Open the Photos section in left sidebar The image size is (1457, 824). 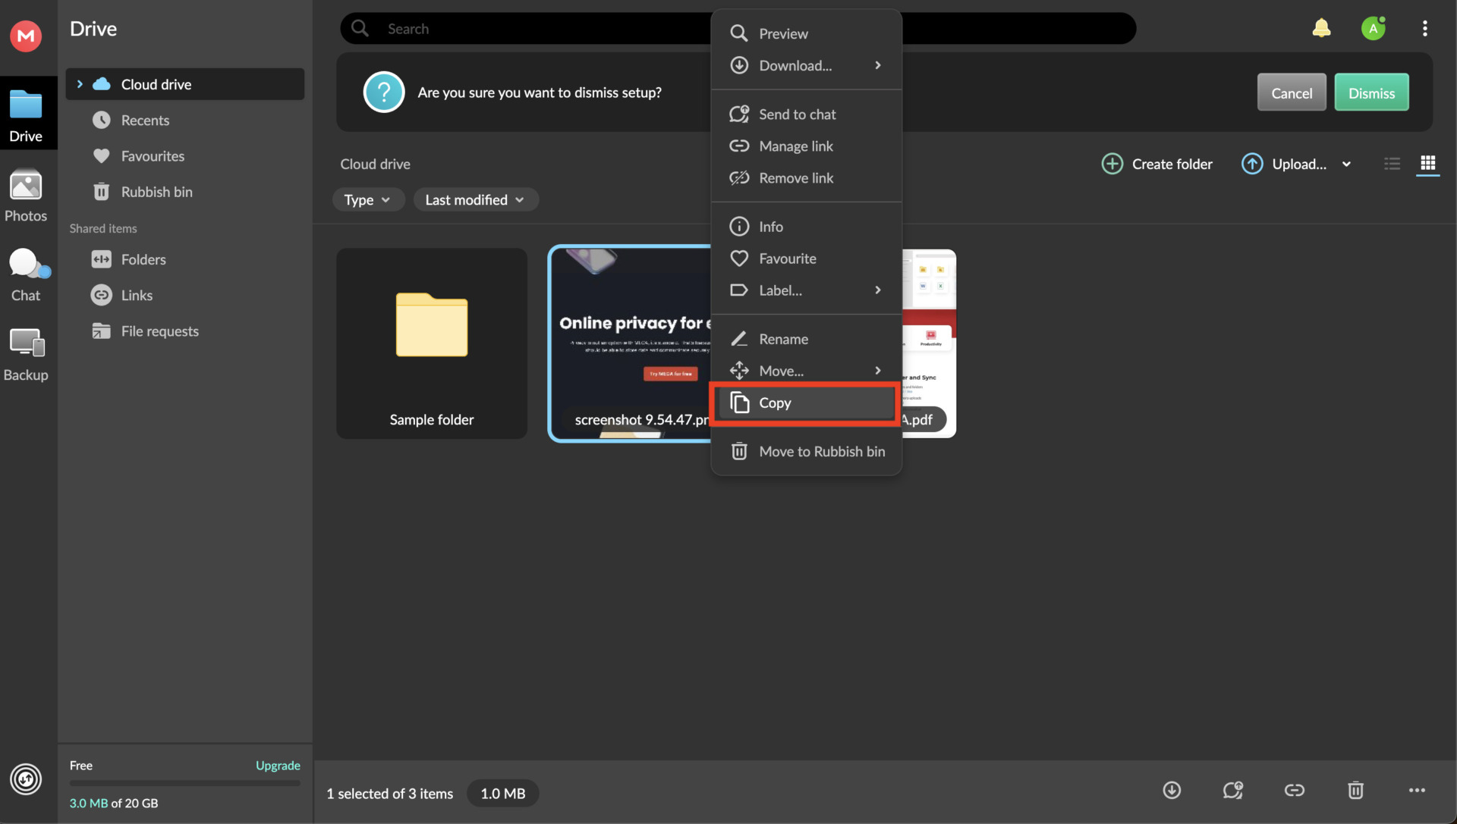tap(26, 196)
